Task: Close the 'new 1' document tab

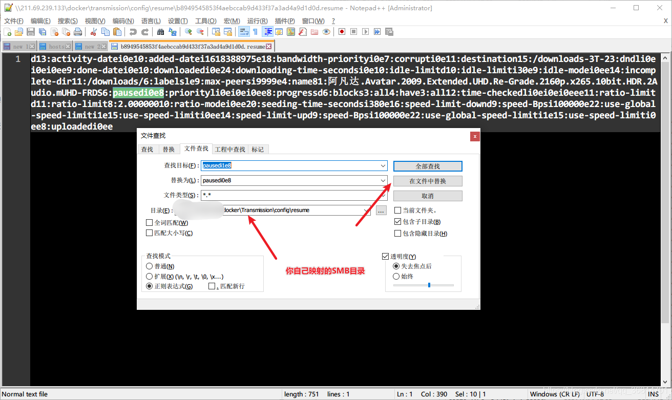Action: click(32, 47)
